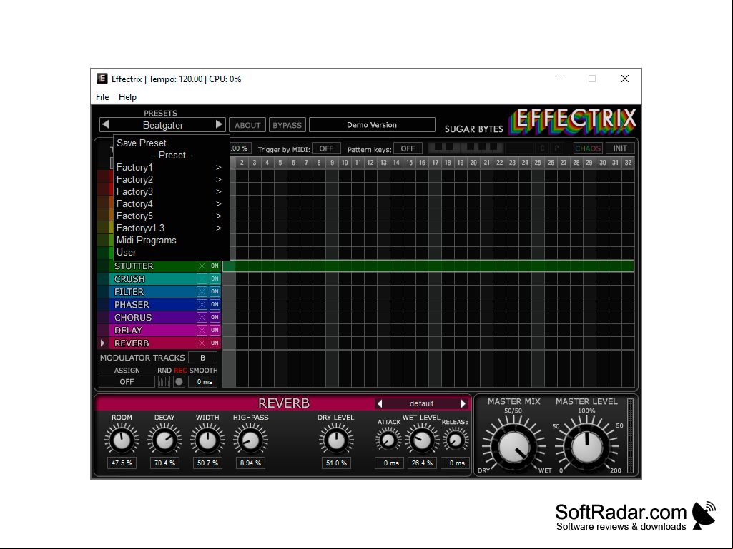Toggle Trigger by MIDI OFF switch
The image size is (733, 549).
click(x=326, y=148)
